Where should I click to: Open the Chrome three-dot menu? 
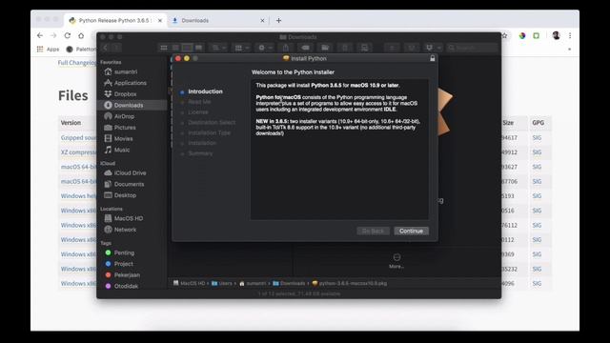[x=570, y=35]
